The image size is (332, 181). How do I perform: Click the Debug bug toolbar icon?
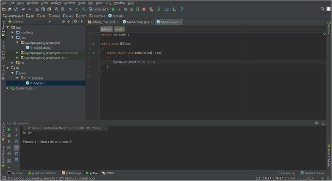(125, 9)
